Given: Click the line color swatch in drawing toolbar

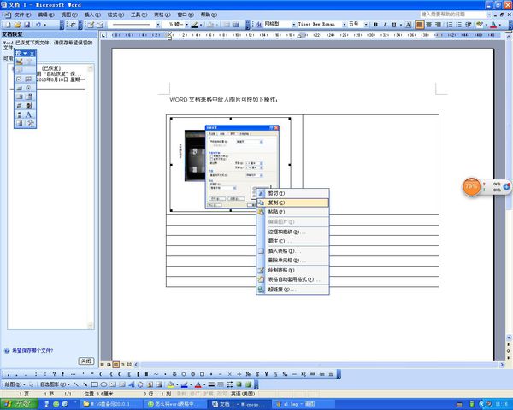Looking at the screenshot, I should [184, 384].
